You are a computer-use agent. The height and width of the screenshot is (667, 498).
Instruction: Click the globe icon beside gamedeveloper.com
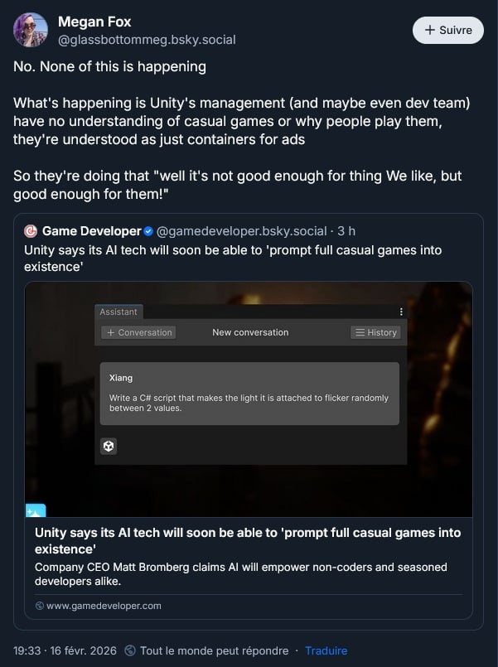click(39, 606)
